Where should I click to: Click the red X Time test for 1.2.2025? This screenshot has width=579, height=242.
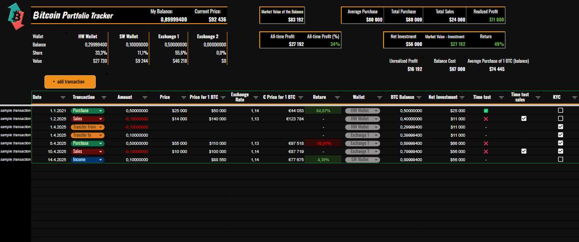point(486,119)
